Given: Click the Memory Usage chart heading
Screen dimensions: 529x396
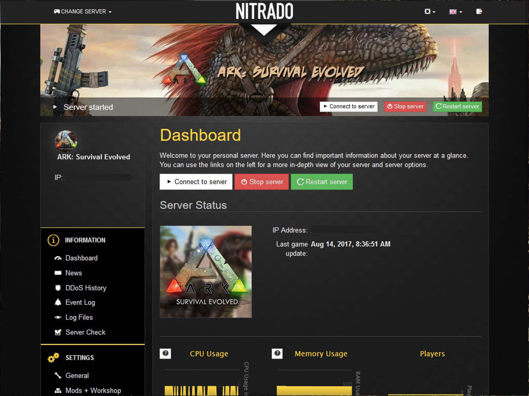Looking at the screenshot, I should (x=321, y=354).
